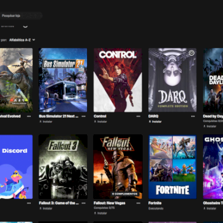Click the Pesquisar loja search field

(x=21, y=16)
